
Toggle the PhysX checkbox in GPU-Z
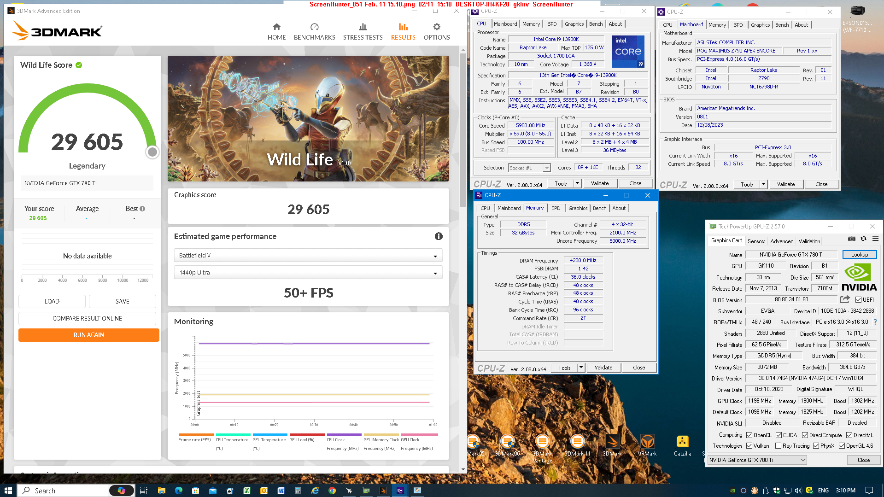pyautogui.click(x=816, y=446)
